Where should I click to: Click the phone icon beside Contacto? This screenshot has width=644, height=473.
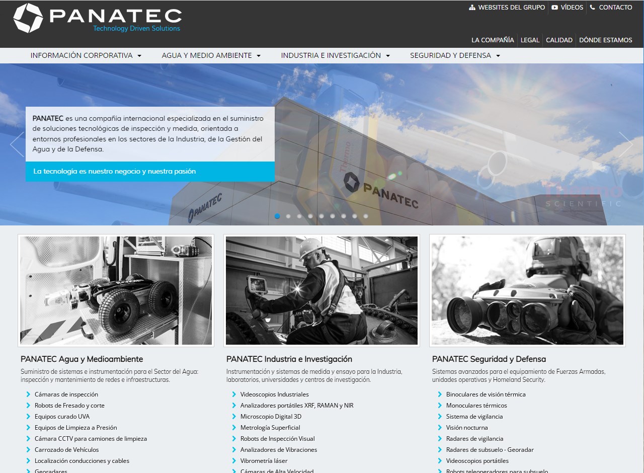[x=593, y=8]
